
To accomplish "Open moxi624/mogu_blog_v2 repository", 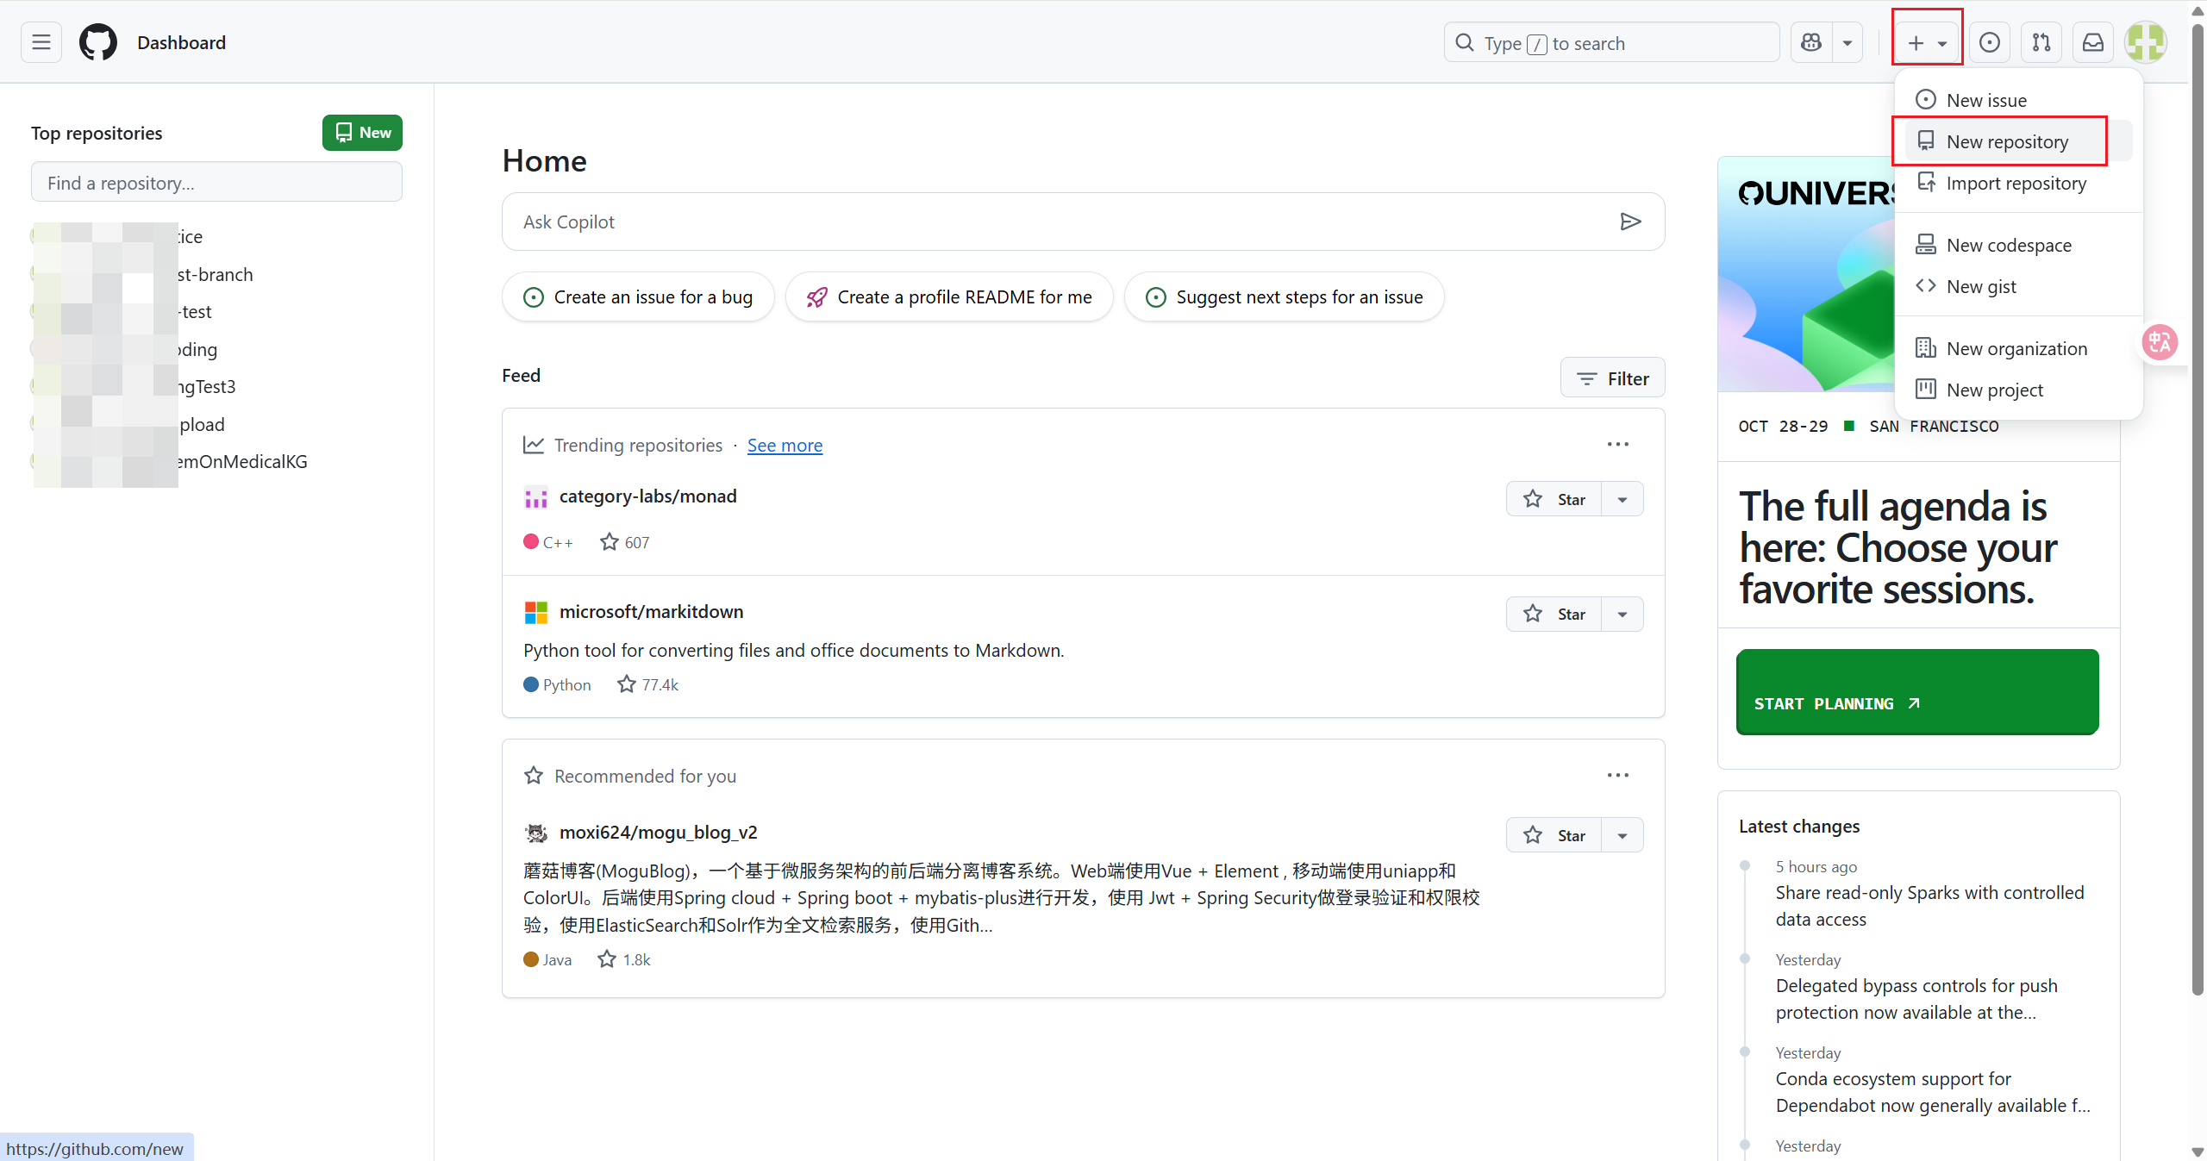I will coord(658,832).
